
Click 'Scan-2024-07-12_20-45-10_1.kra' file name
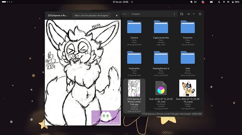click(161, 100)
